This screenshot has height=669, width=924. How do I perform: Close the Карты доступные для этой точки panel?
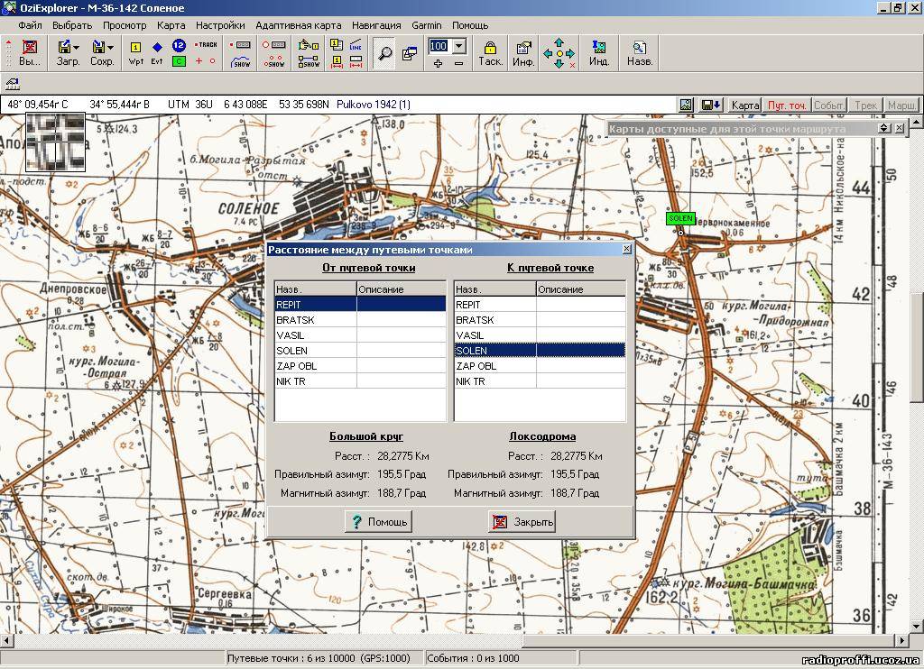[x=900, y=128]
